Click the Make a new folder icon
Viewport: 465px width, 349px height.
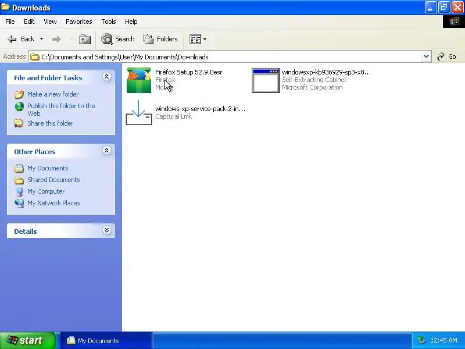click(19, 95)
